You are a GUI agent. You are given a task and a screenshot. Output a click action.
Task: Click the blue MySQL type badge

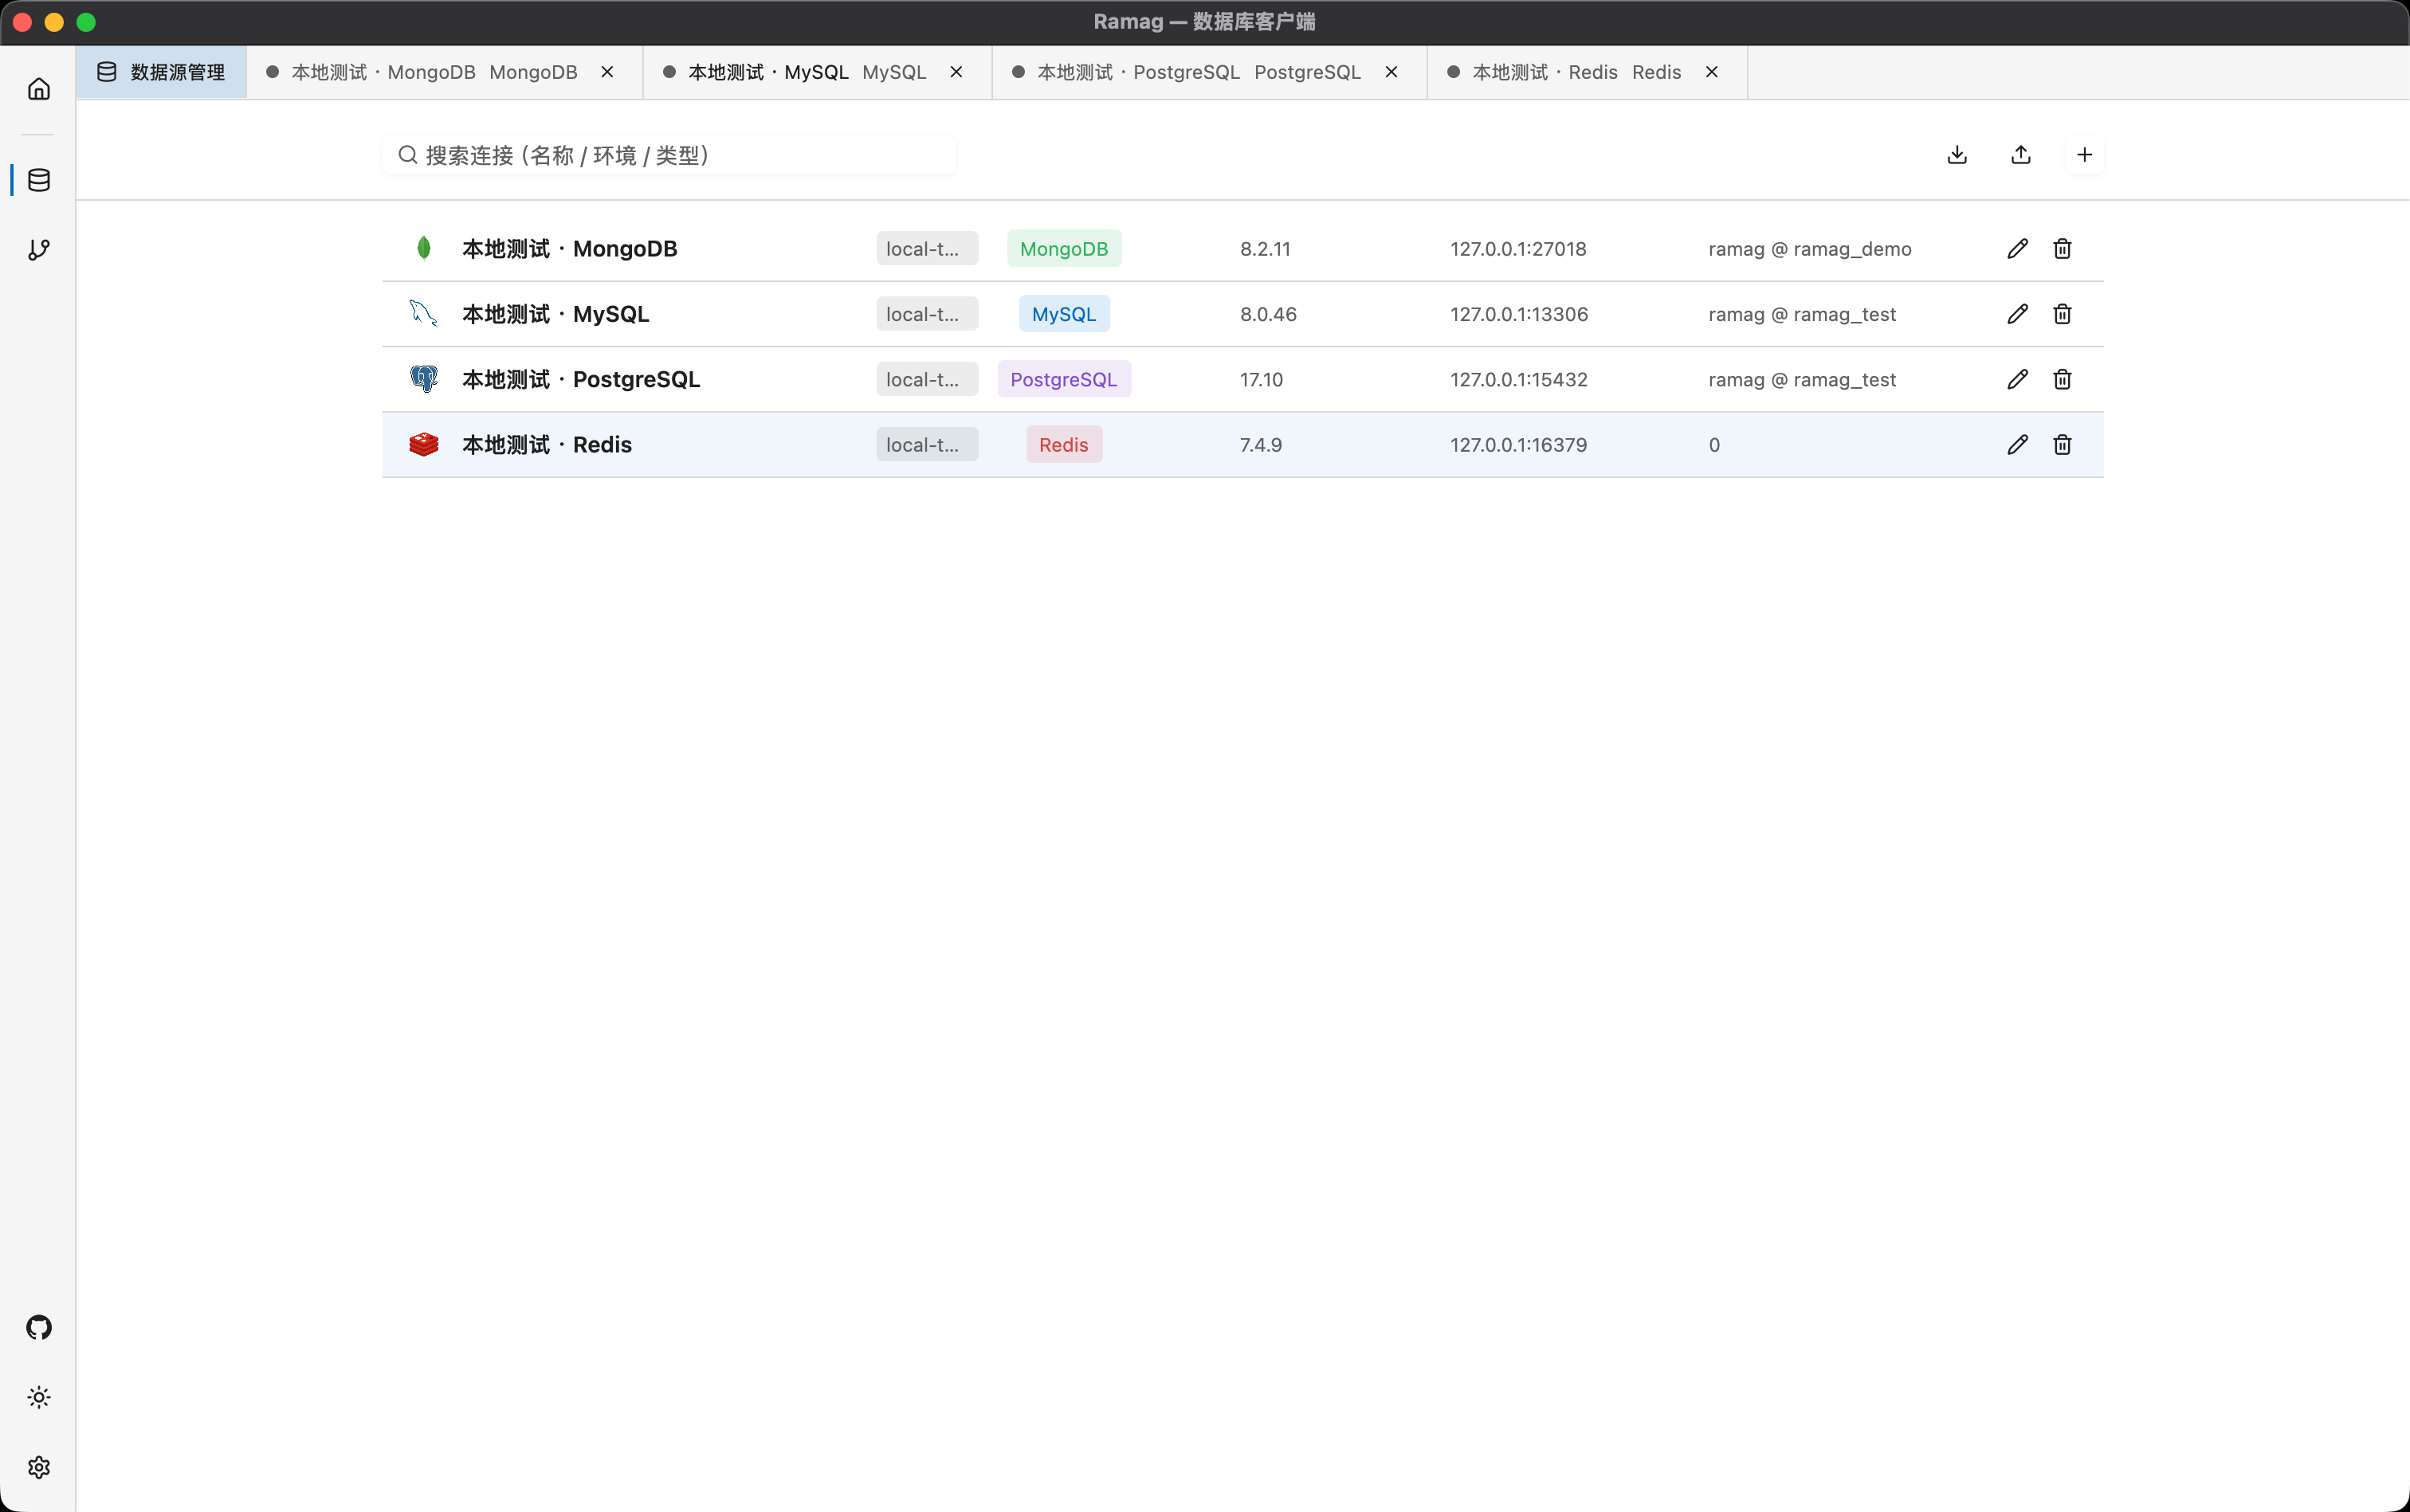pos(1063,314)
